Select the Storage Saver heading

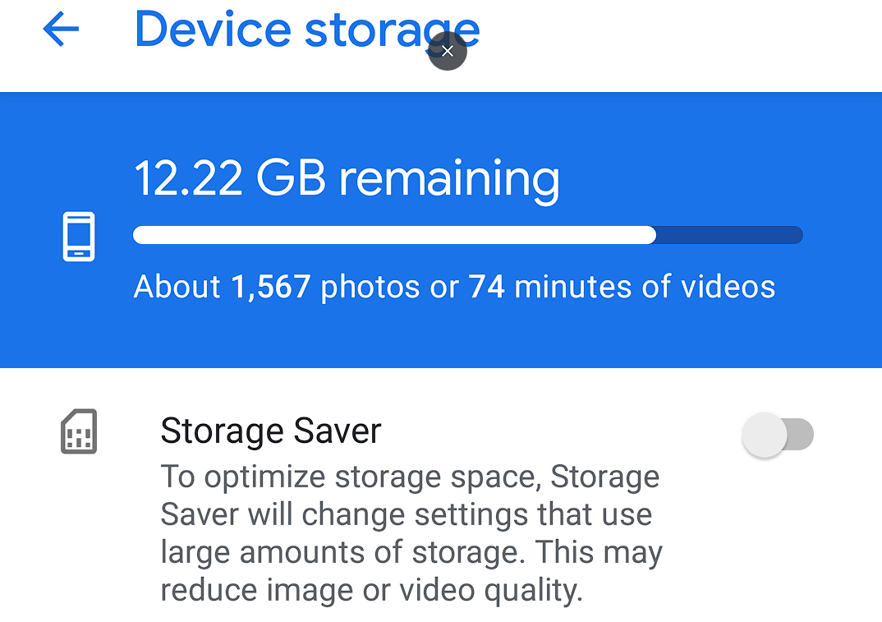point(271,431)
